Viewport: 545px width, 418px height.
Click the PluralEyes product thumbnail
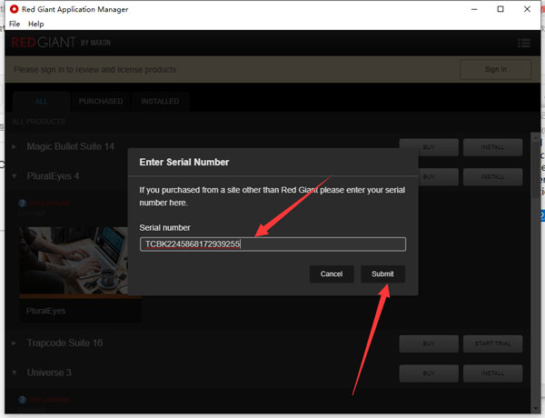(80, 264)
